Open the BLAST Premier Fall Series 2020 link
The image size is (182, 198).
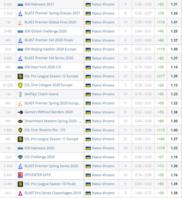[49, 58]
